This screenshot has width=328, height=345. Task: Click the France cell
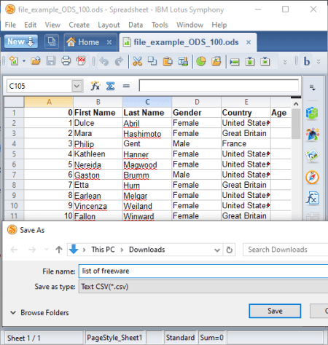click(x=246, y=143)
